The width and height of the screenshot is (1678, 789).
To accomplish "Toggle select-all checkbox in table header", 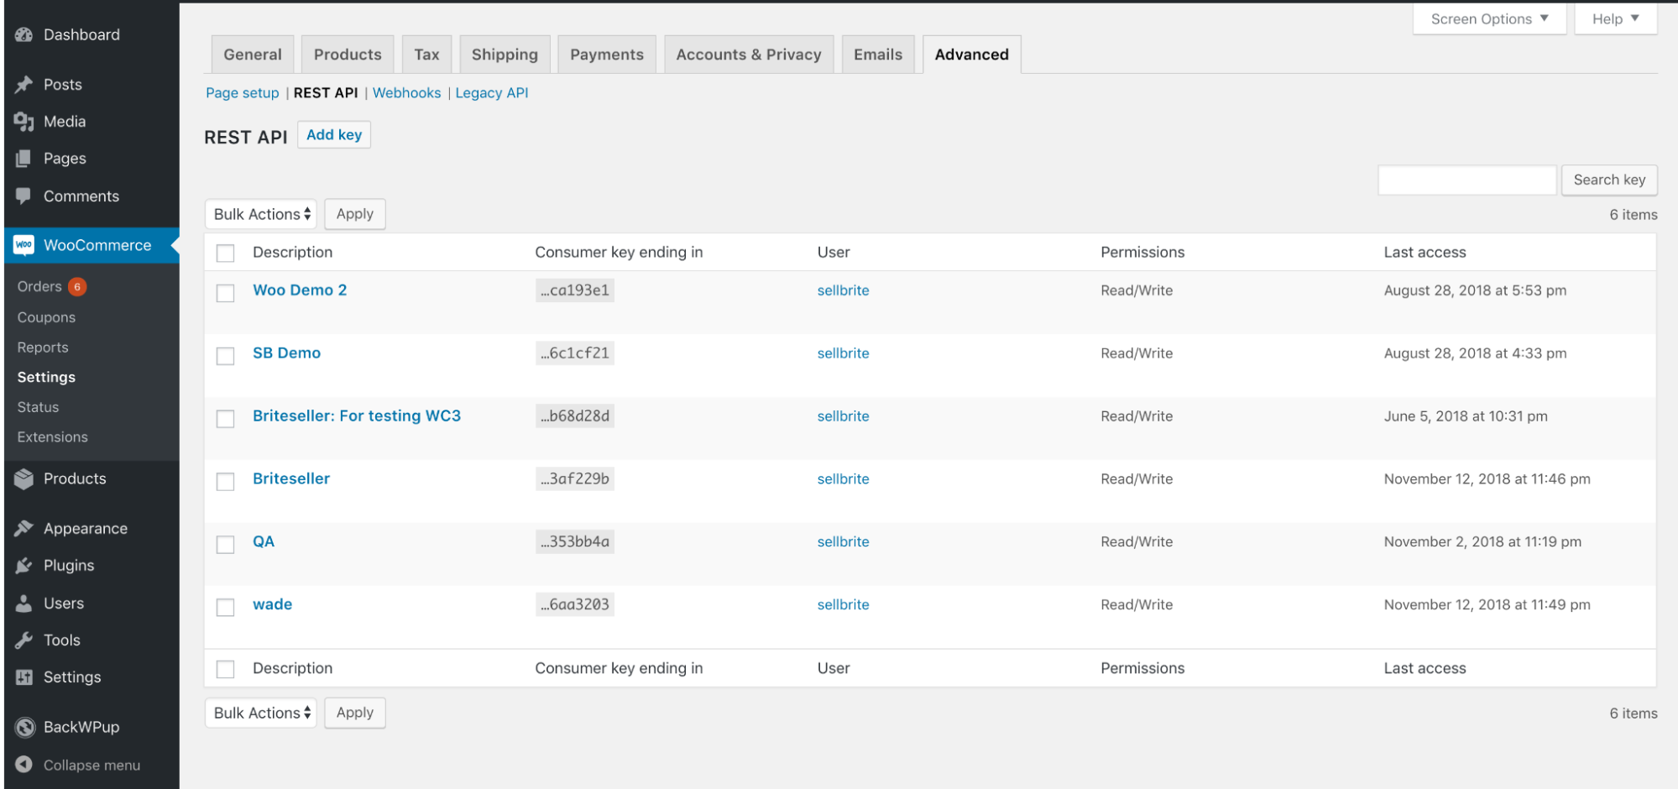I will 225,253.
